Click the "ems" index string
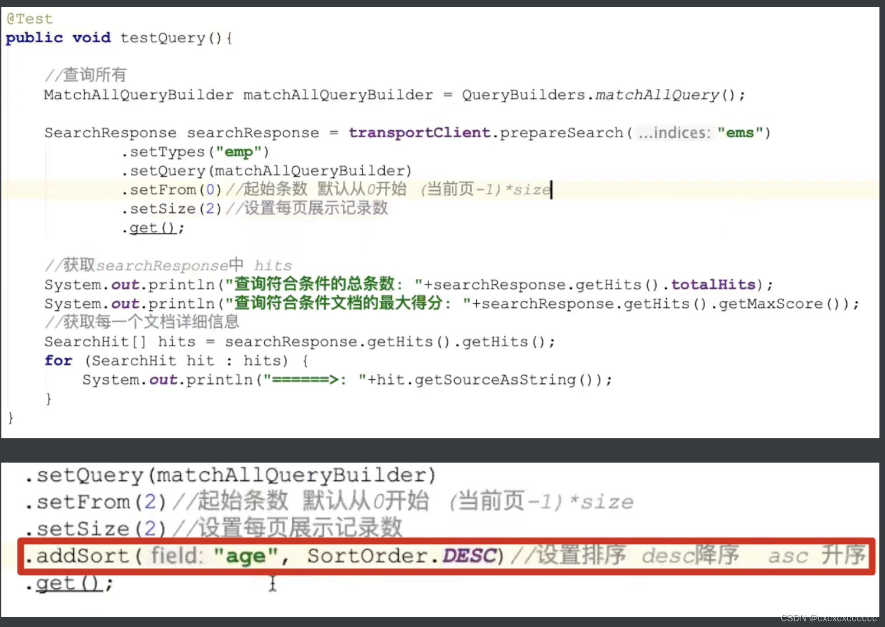Viewport: 885px width, 627px height. pos(740,133)
